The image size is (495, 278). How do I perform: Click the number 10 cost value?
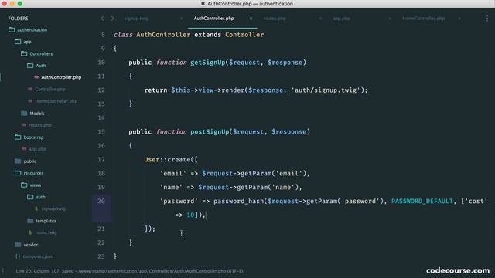(190, 215)
